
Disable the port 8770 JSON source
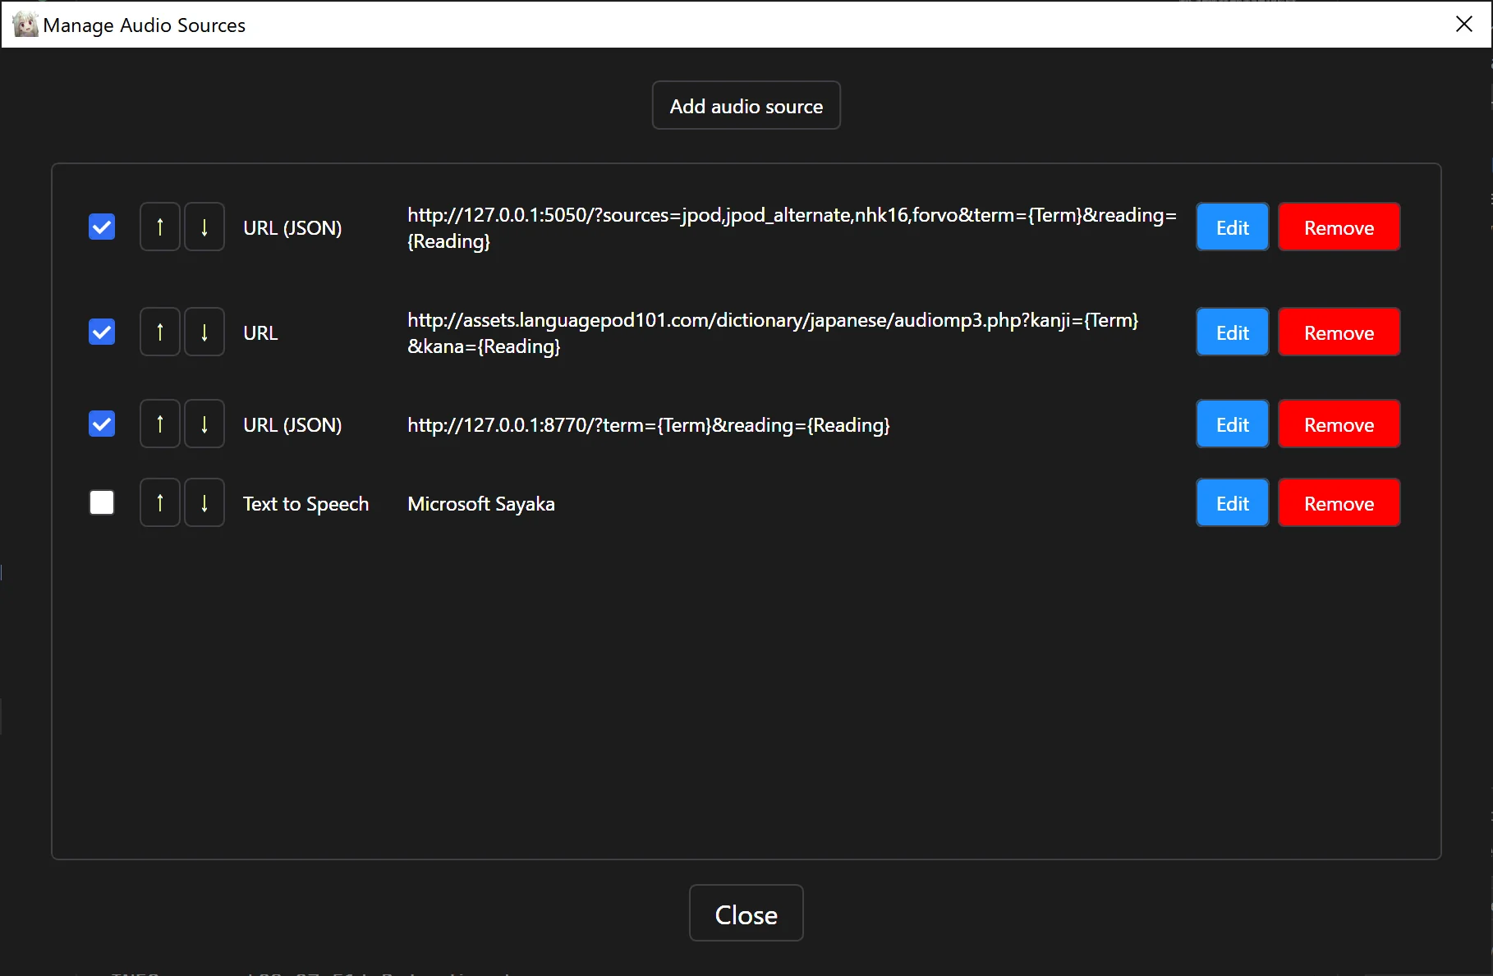point(101,424)
